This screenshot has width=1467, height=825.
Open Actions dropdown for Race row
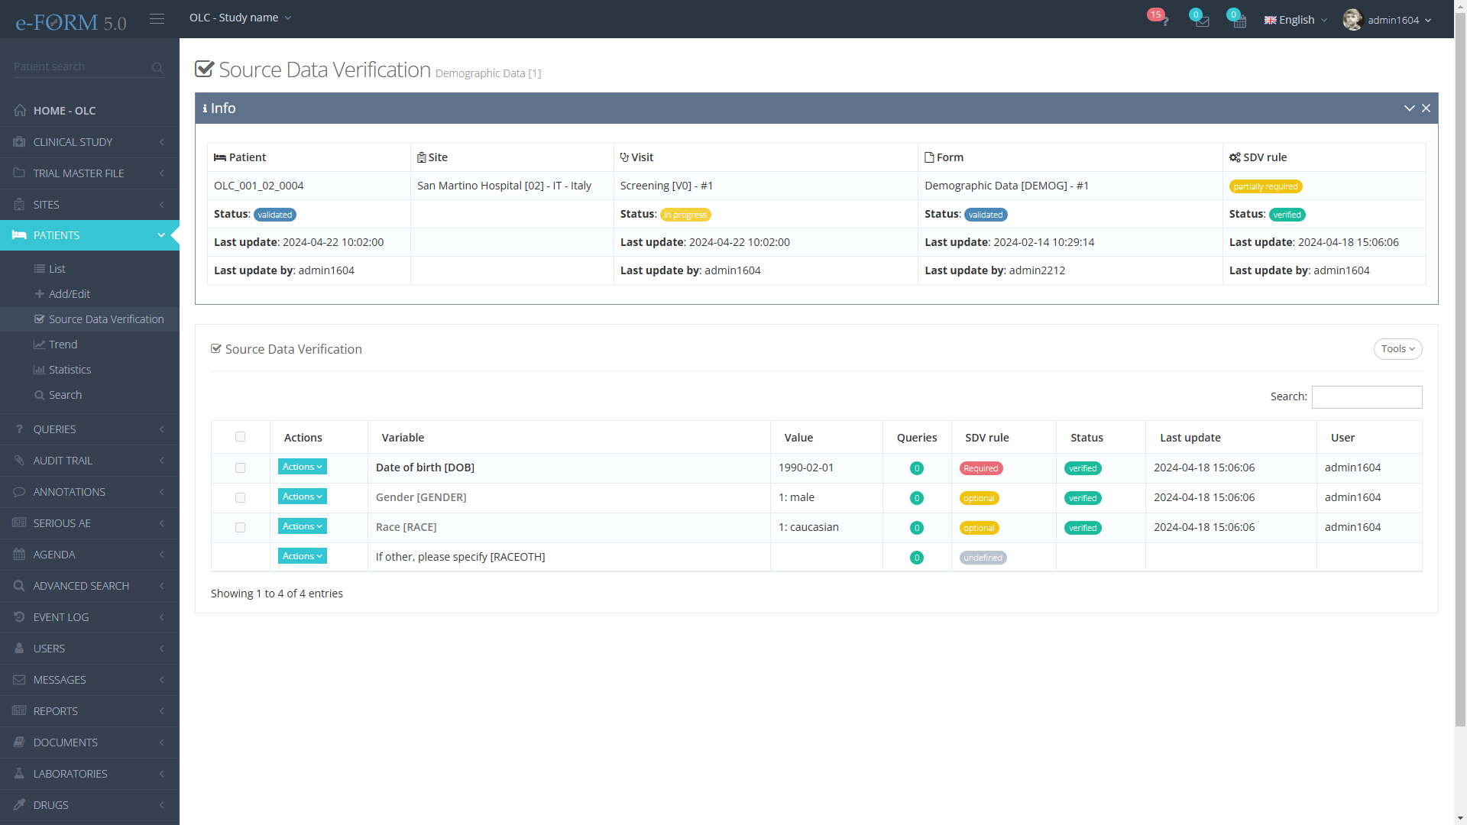click(302, 526)
